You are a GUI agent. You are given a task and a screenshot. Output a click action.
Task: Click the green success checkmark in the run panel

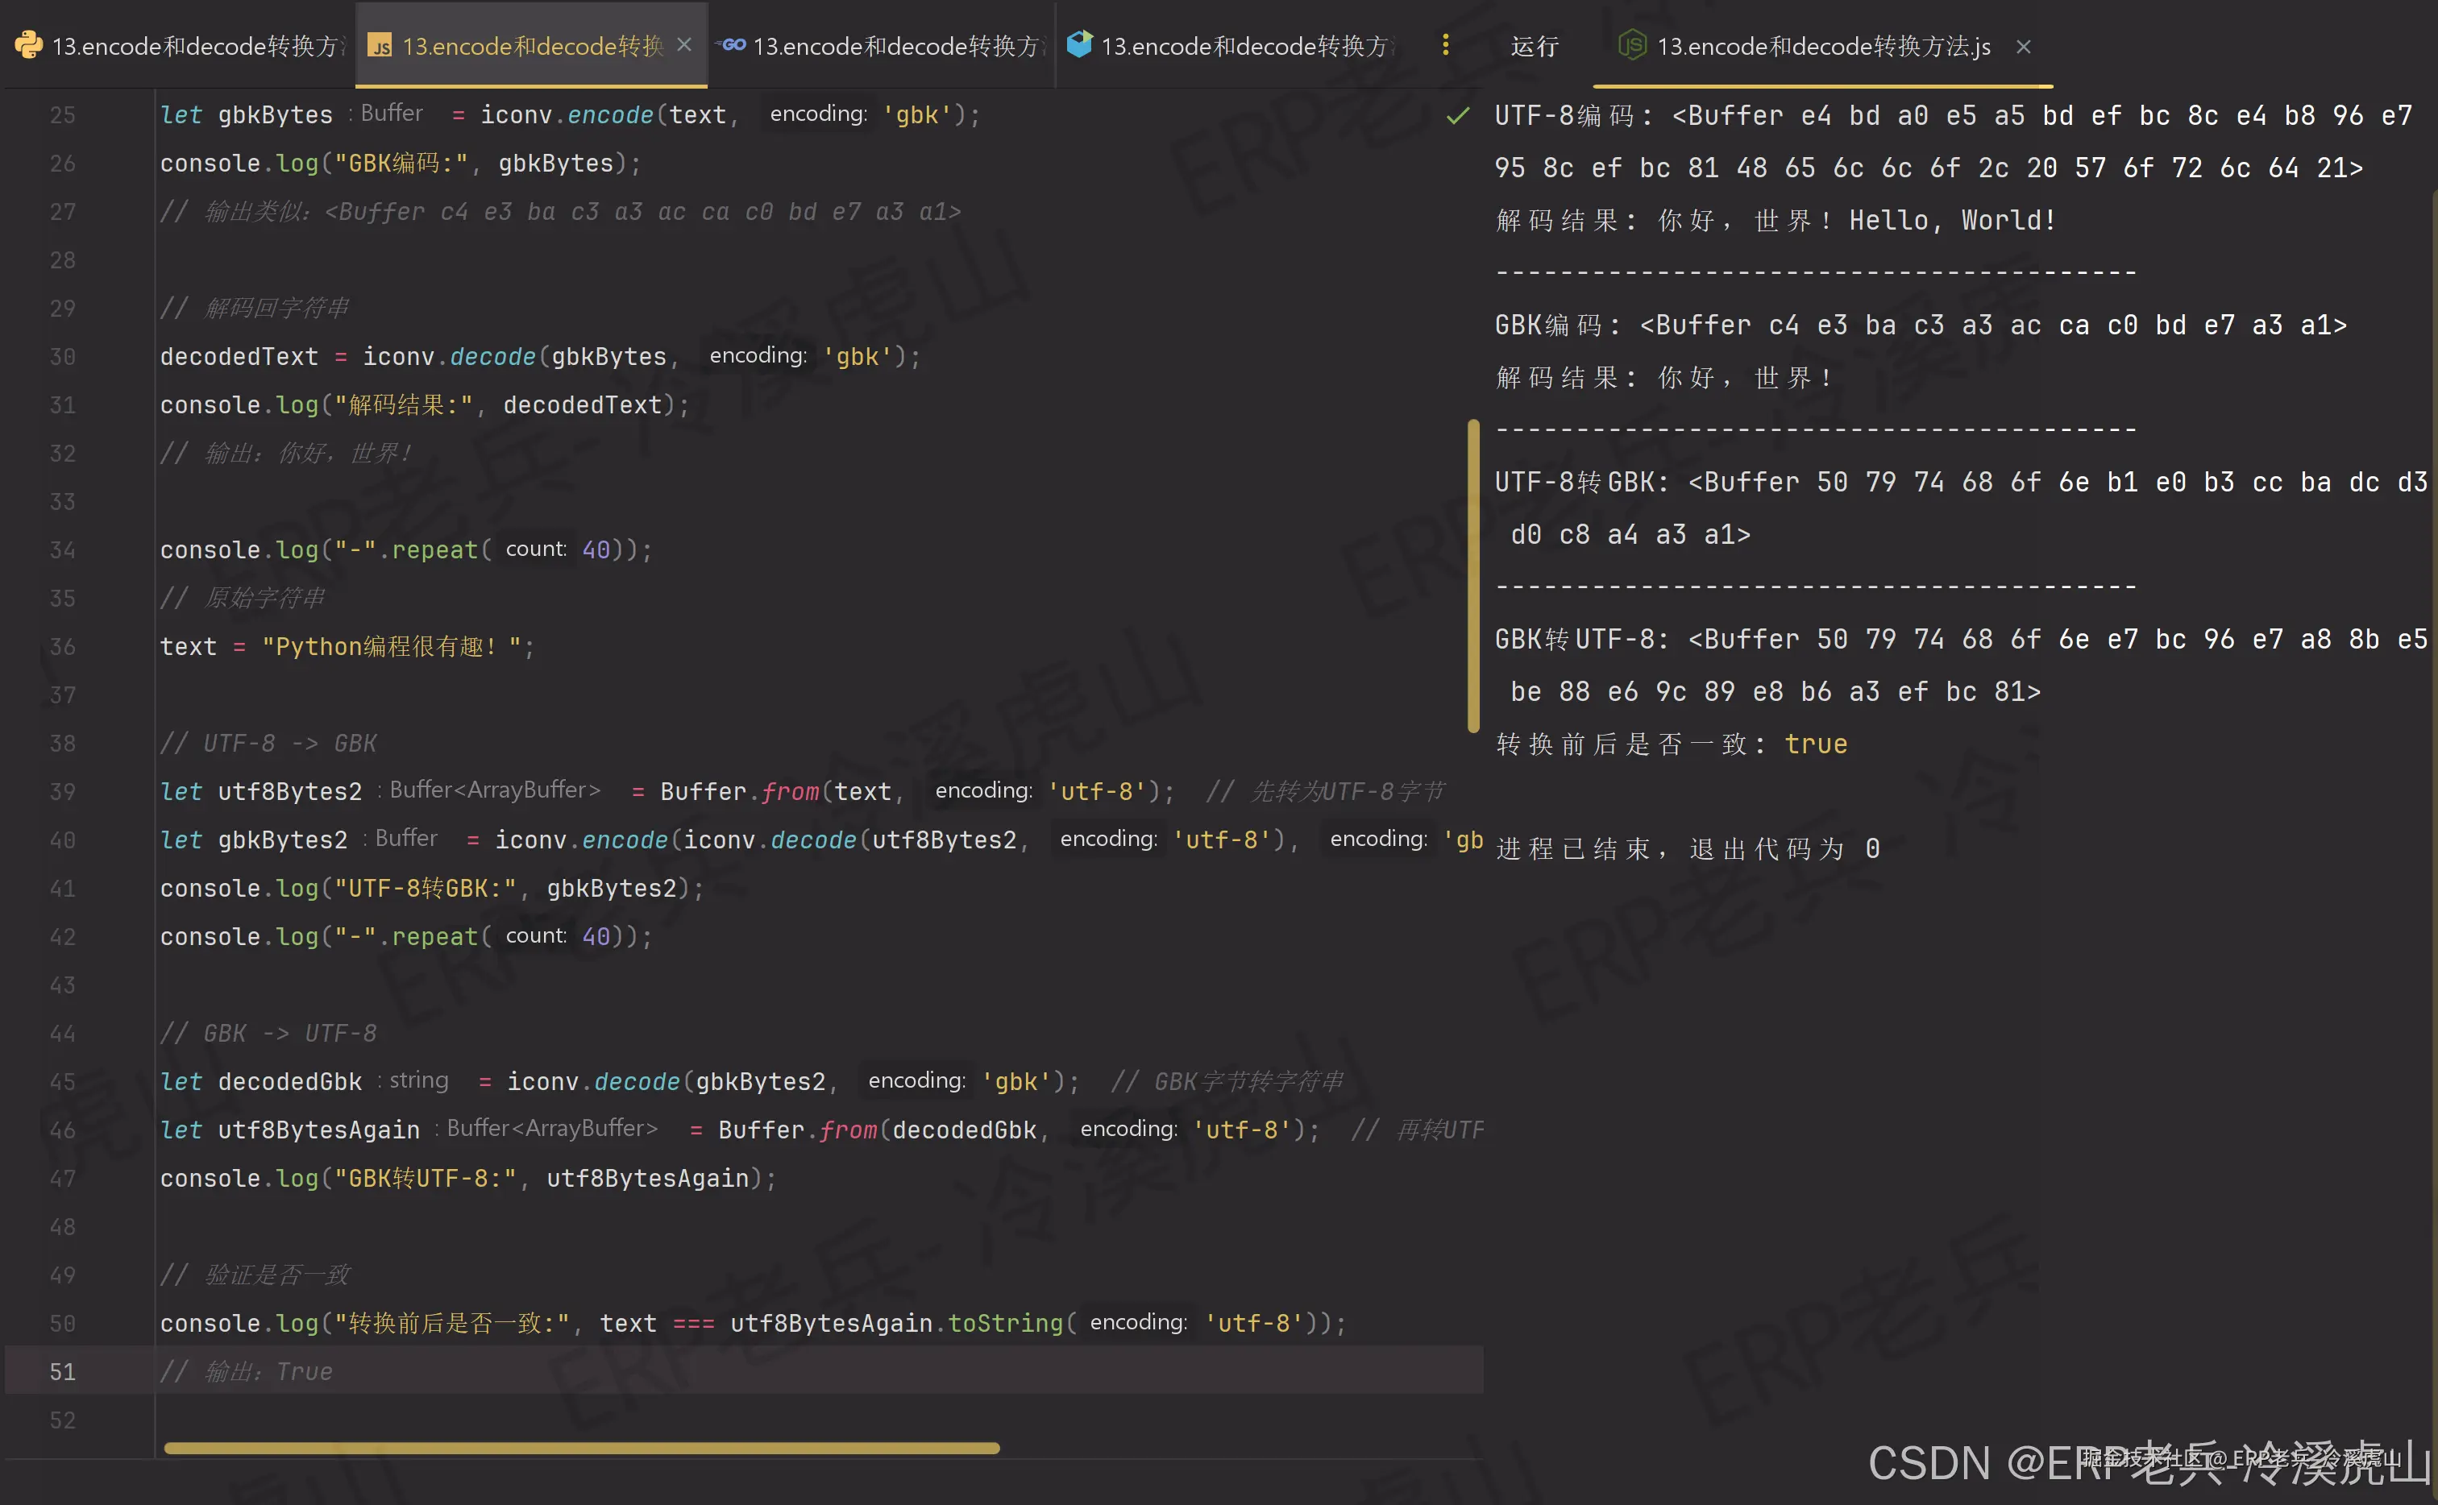click(1456, 115)
